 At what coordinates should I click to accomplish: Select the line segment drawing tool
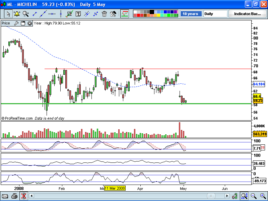[35, 14]
